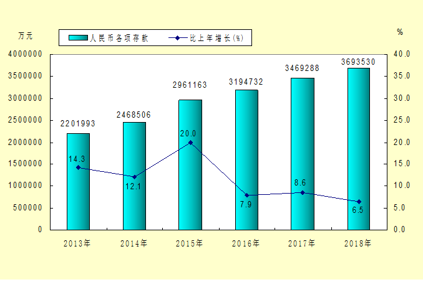Click the legend text 人民币各项存款
The width and height of the screenshot is (423, 282).
pos(119,38)
